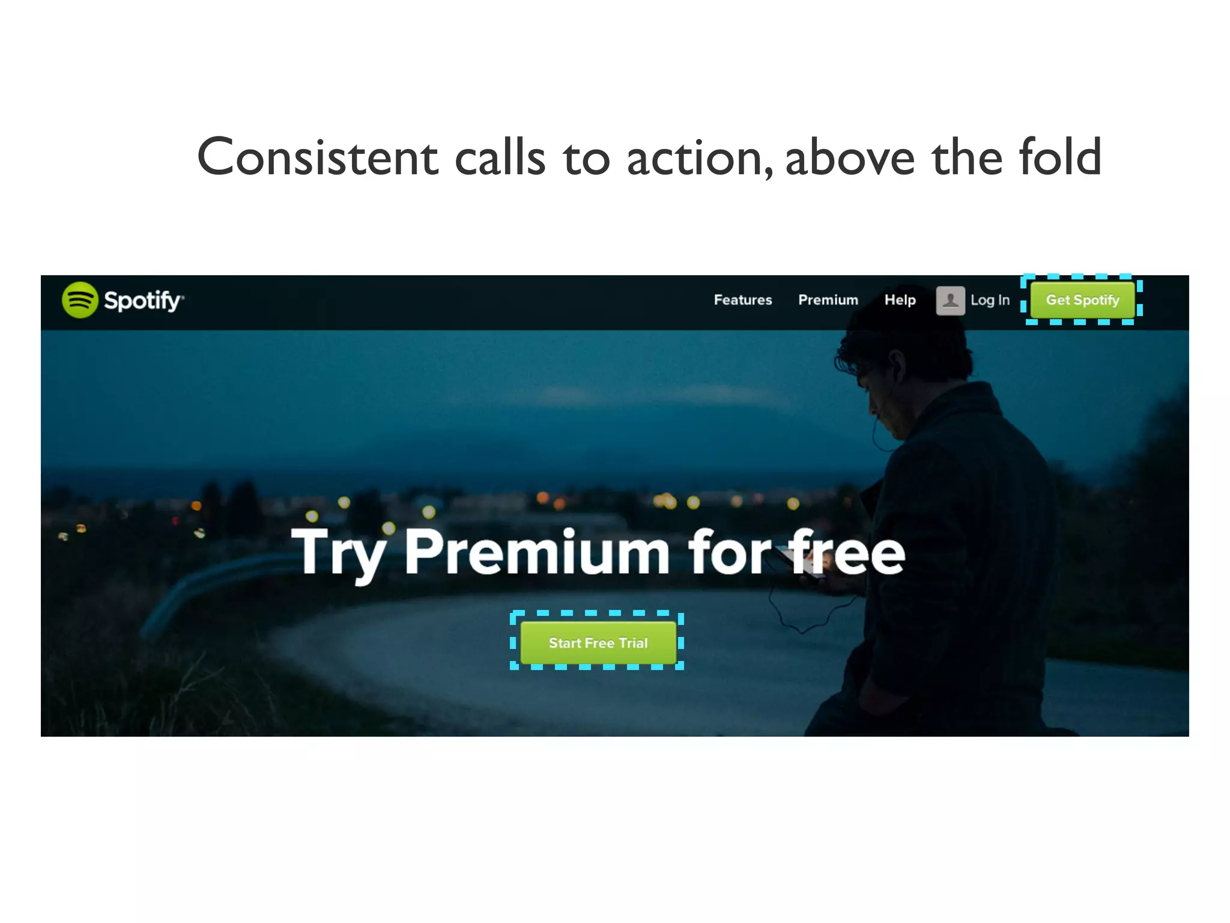1230x923 pixels.
Task: Click the Spotify wordmark text
Action: tap(144, 300)
